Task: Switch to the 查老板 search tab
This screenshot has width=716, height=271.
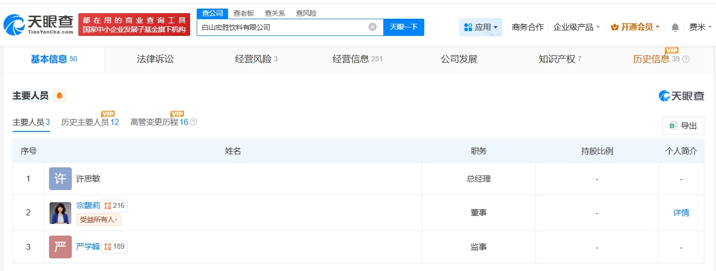Action: click(x=244, y=14)
